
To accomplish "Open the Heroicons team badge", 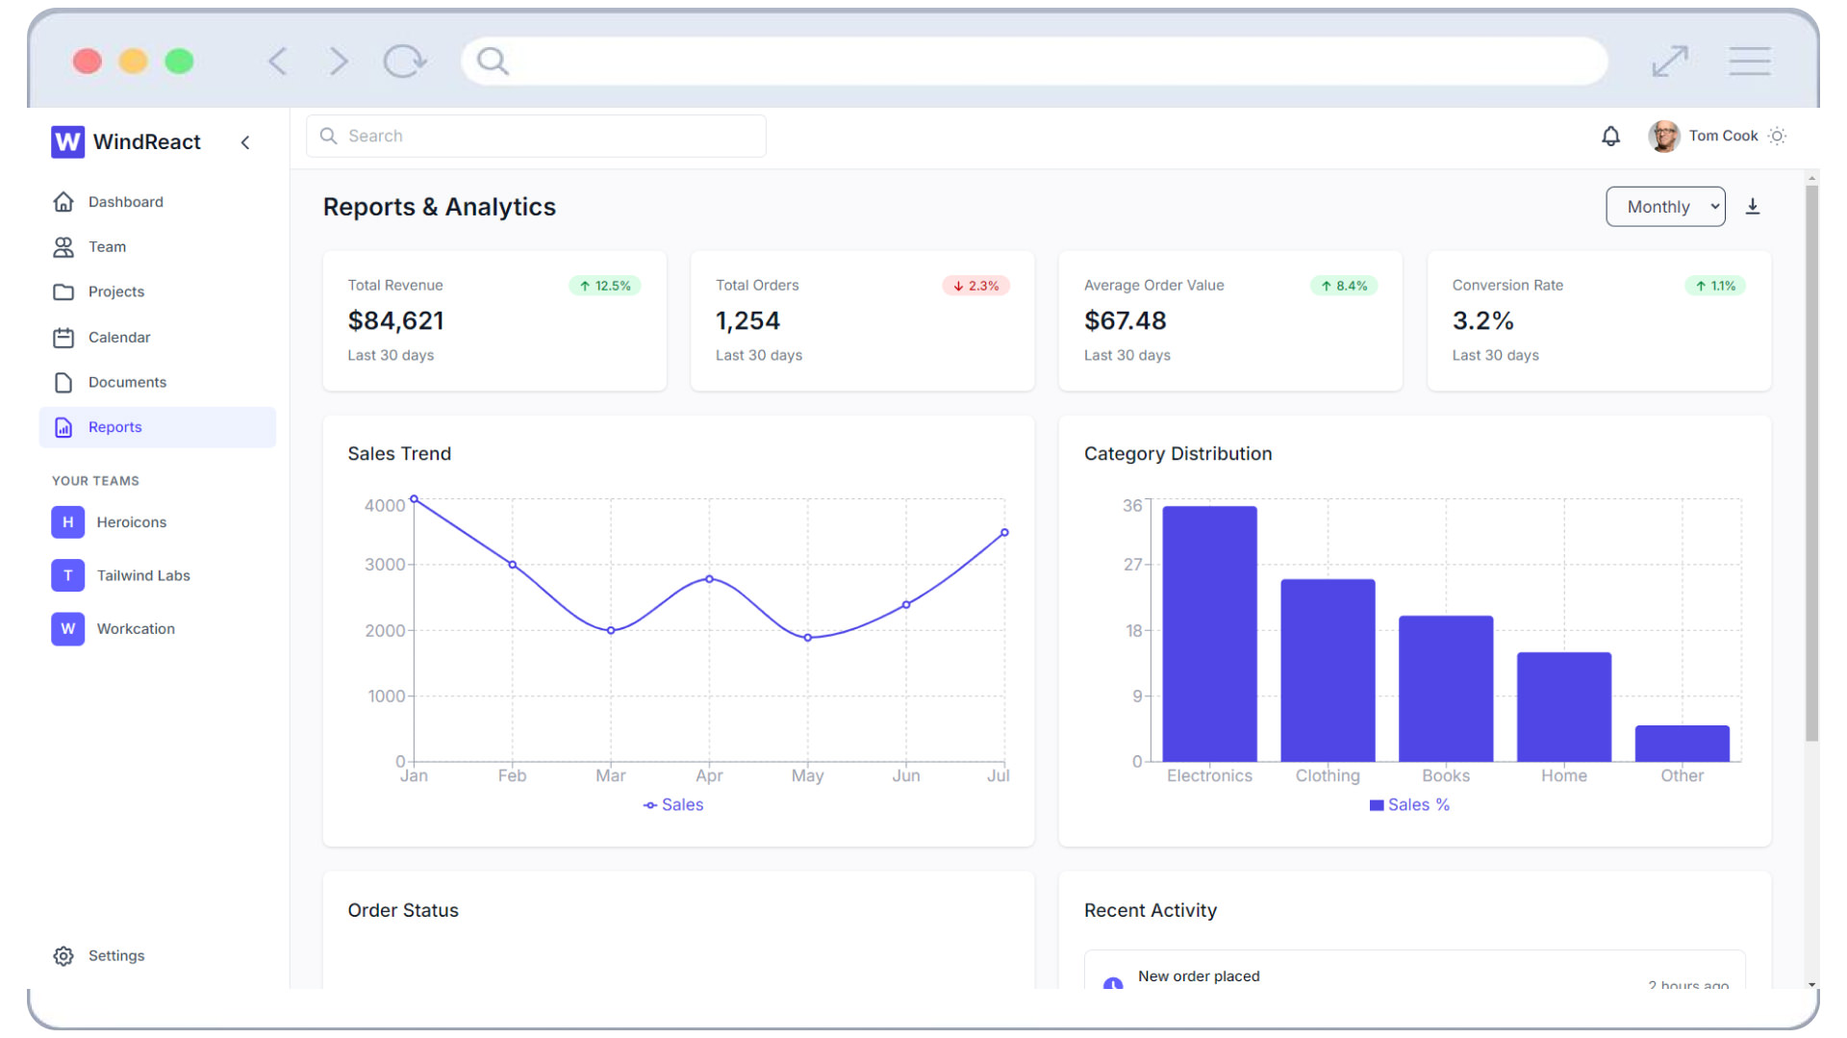I will pos(67,522).
